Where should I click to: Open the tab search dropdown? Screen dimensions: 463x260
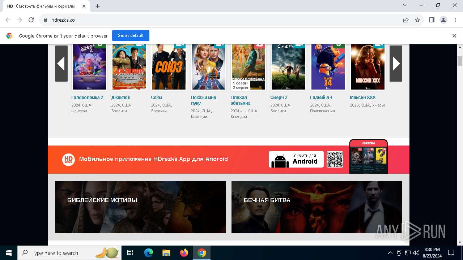click(405, 5)
